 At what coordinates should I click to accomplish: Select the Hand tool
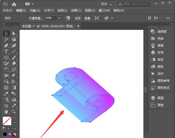pos(6,111)
